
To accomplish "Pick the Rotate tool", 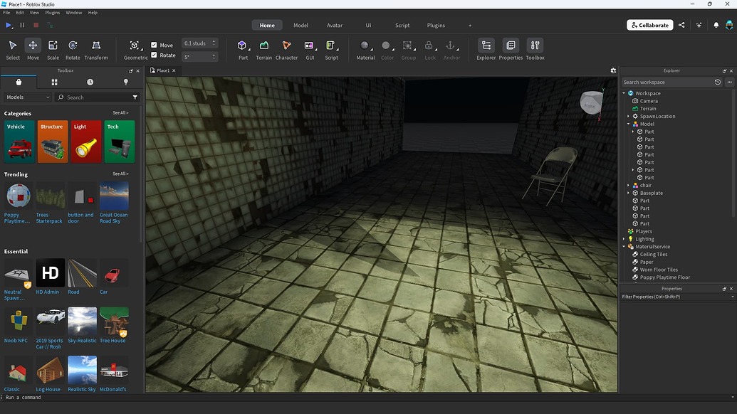I will (73, 49).
